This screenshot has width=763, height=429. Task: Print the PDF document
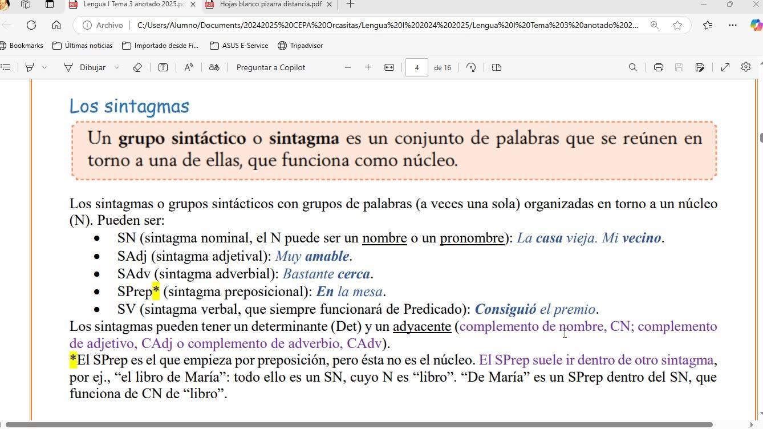click(x=659, y=67)
